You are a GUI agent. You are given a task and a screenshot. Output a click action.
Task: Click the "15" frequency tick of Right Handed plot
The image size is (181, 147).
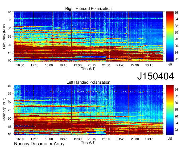click(10, 53)
